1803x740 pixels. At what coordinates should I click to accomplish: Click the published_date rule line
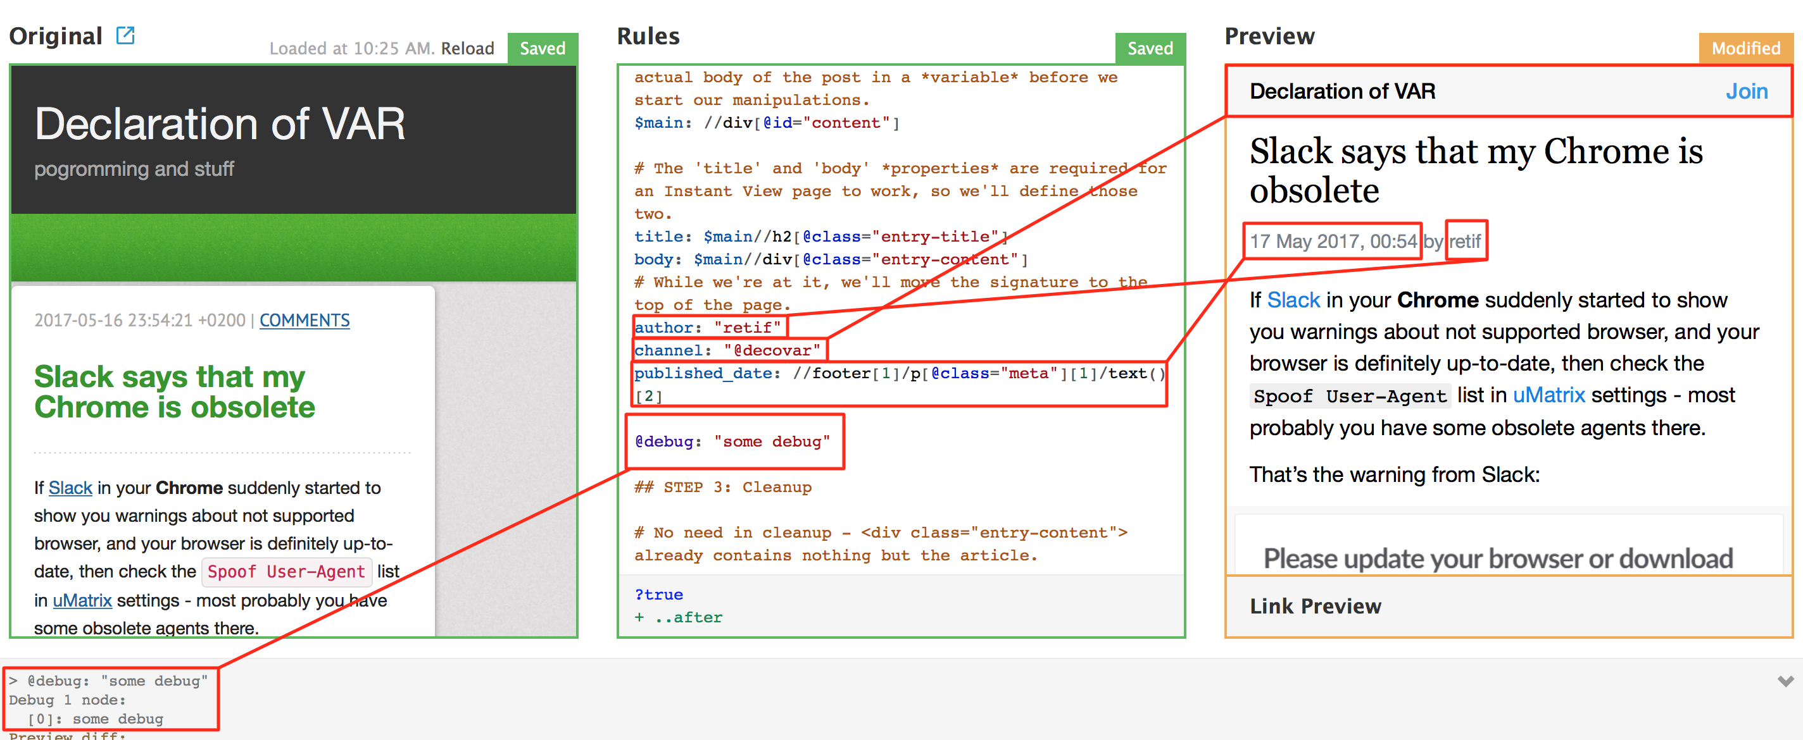tap(900, 384)
